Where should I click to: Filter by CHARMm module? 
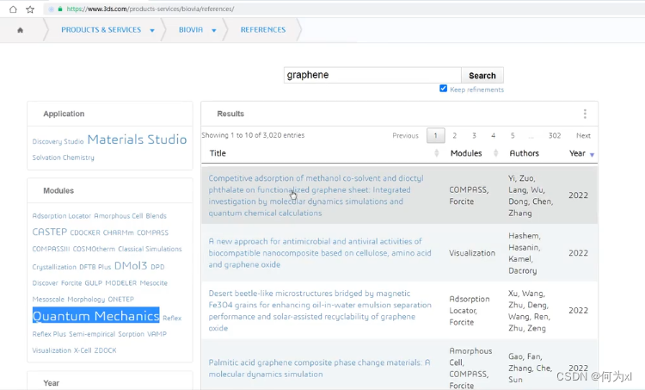119,232
